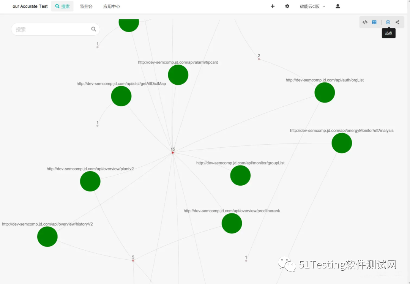Select the dict/getAllDictMap green node
Image resolution: width=410 pixels, height=284 pixels.
[x=121, y=96]
